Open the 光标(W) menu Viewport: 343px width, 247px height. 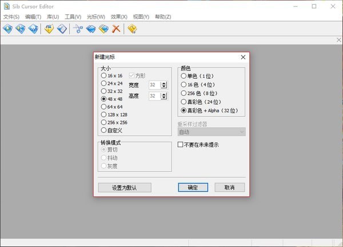(95, 17)
